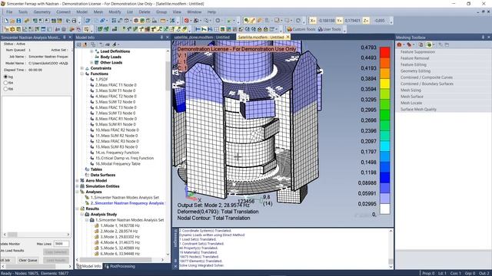Click the red contour legend swatch
492x276 pixels.
[x=385, y=52]
